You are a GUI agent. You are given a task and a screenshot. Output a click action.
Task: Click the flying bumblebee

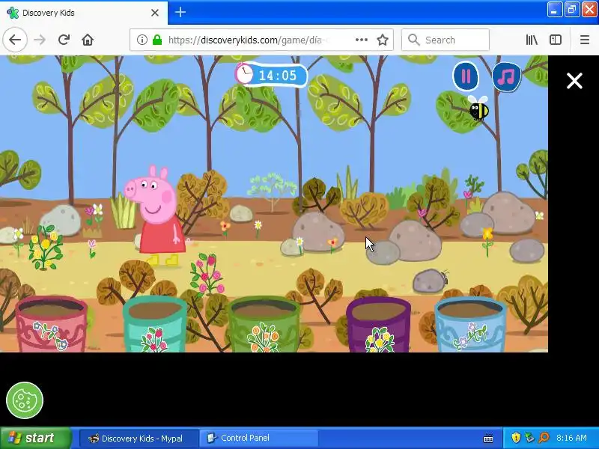point(478,108)
